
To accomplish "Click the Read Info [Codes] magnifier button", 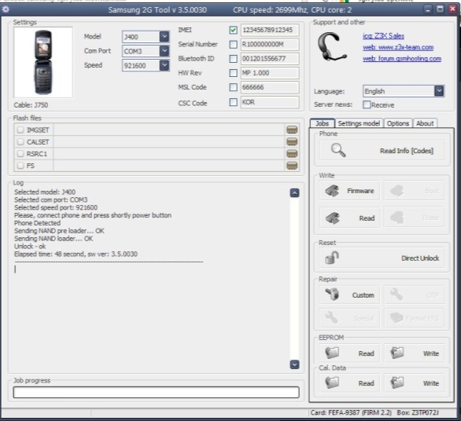I will pyautogui.click(x=382, y=151).
